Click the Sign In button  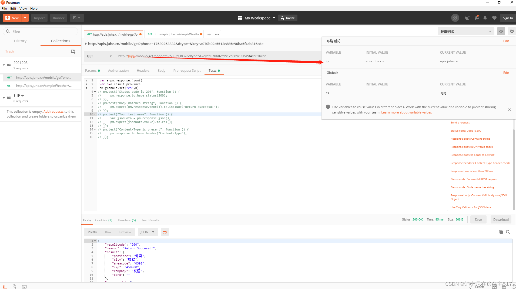(x=508, y=18)
